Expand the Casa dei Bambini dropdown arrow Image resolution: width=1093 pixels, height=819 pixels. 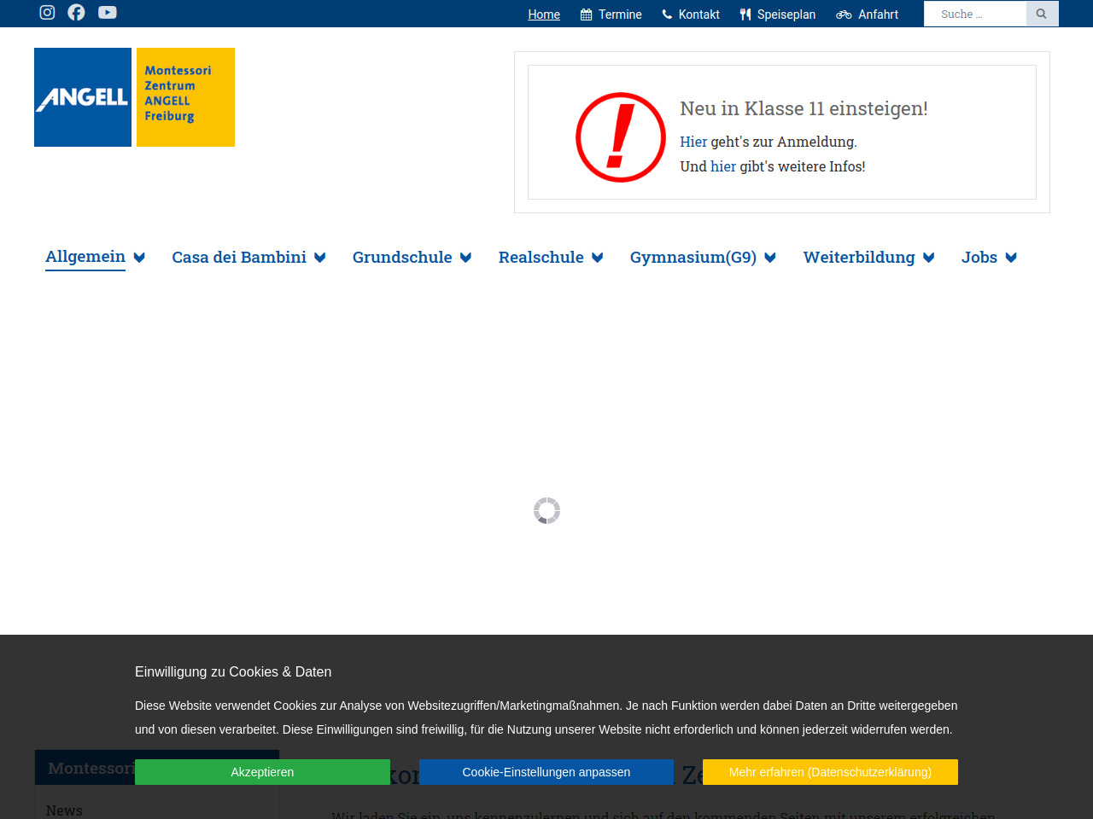pyautogui.click(x=320, y=258)
